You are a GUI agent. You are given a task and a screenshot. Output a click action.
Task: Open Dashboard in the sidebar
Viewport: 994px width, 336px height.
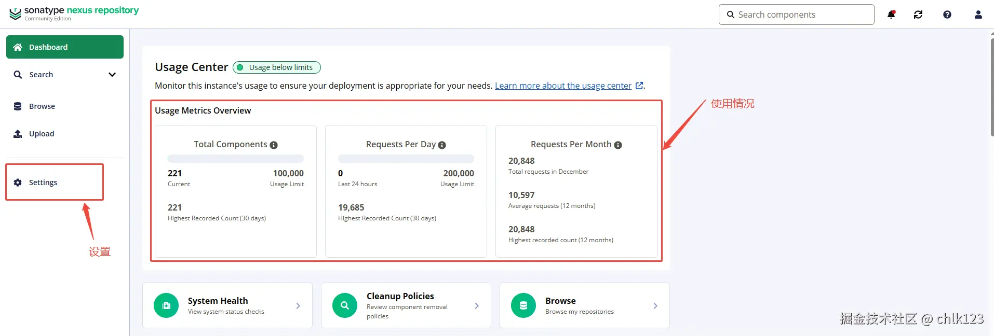pyautogui.click(x=65, y=47)
